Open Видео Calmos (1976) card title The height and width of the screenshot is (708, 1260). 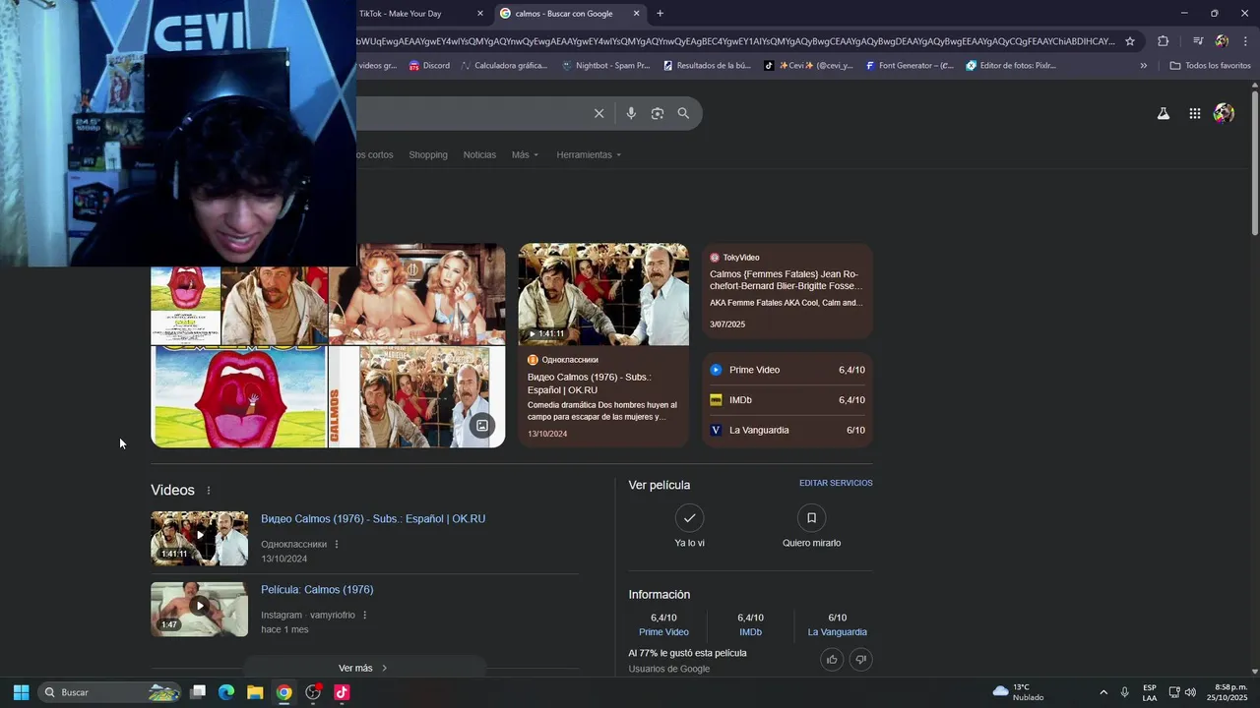pos(589,383)
